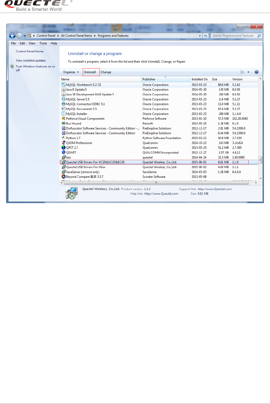The image size is (270, 404).
Task: Select the MySQL Server 5.5 icon
Action: (63, 99)
